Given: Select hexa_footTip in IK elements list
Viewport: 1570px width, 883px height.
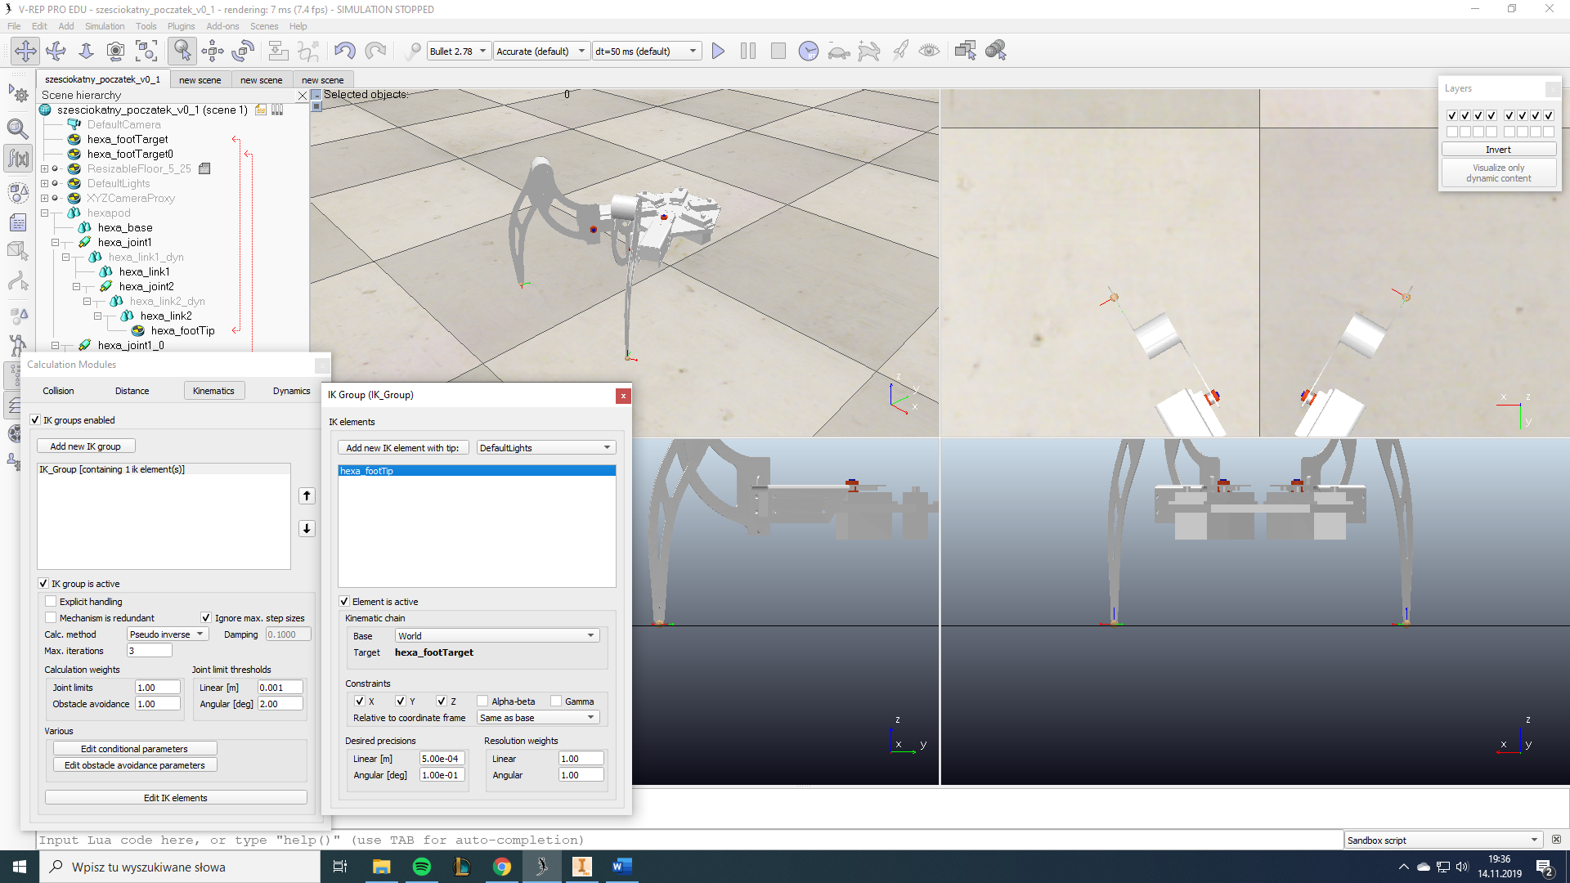Looking at the screenshot, I should 477,471.
